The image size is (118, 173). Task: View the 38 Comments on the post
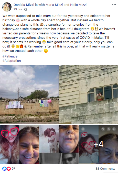[105, 169]
